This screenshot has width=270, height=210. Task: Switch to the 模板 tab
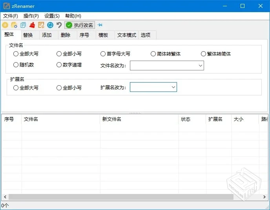(106, 35)
